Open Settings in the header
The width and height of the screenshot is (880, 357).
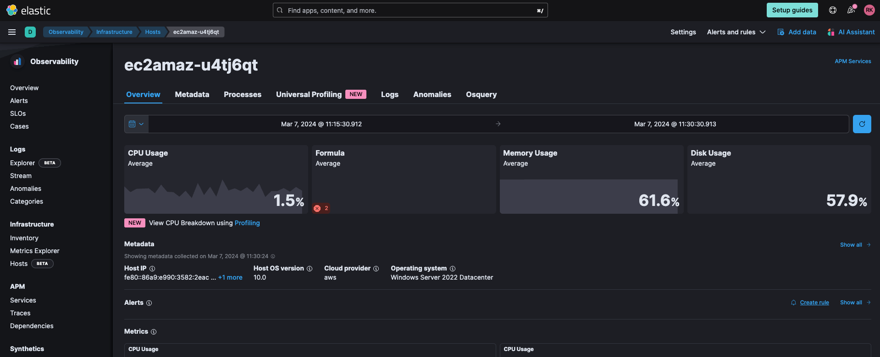pyautogui.click(x=683, y=32)
